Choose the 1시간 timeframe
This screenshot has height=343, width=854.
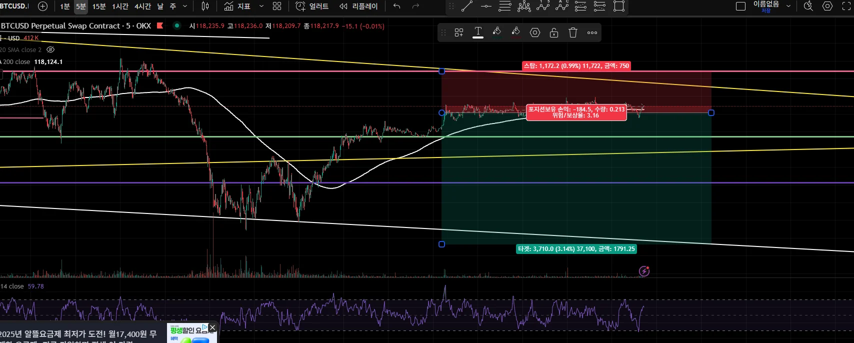tap(120, 6)
